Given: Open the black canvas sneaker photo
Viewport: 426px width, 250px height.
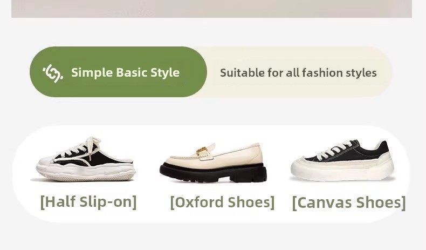Looking at the screenshot, I should 343,160.
